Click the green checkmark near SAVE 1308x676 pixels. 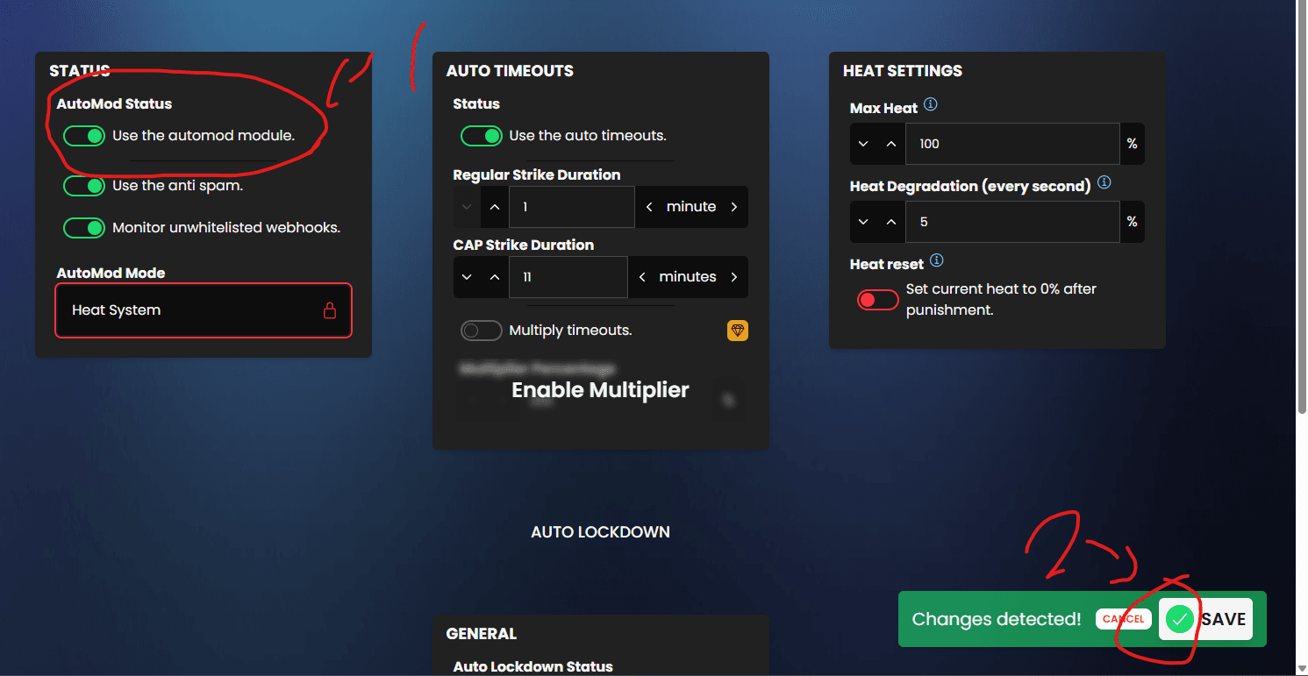(1178, 619)
